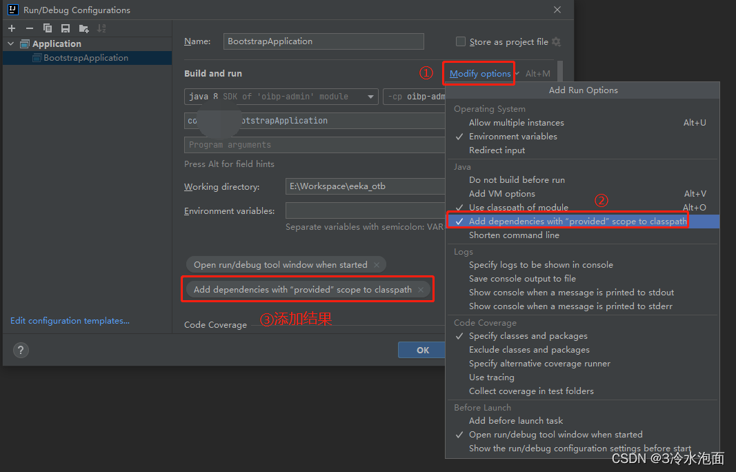
Task: Remove 'Open run/debug tool window when started' chip
Action: point(377,265)
